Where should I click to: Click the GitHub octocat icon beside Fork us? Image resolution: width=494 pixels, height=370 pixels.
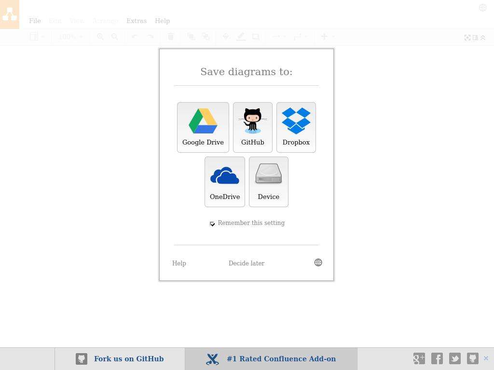[81, 358]
